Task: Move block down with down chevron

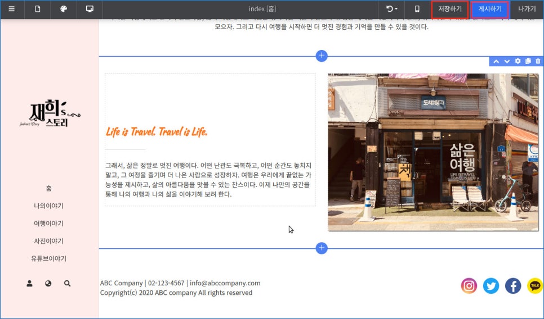Action: 507,61
